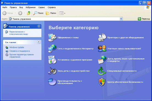The width and height of the screenshot is (152, 101).
Task: Open the Справка menu
Action: 52,7
